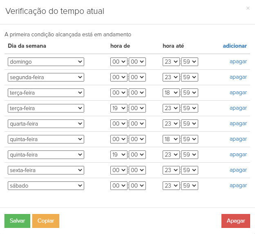Close the Verificação do tempo atual dialog

click(248, 8)
